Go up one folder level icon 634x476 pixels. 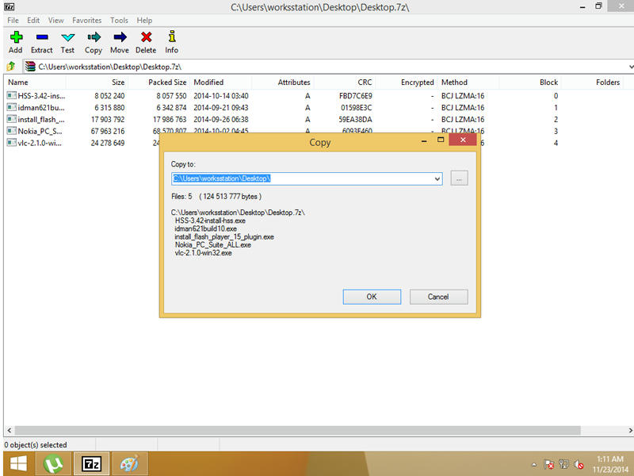[x=11, y=66]
